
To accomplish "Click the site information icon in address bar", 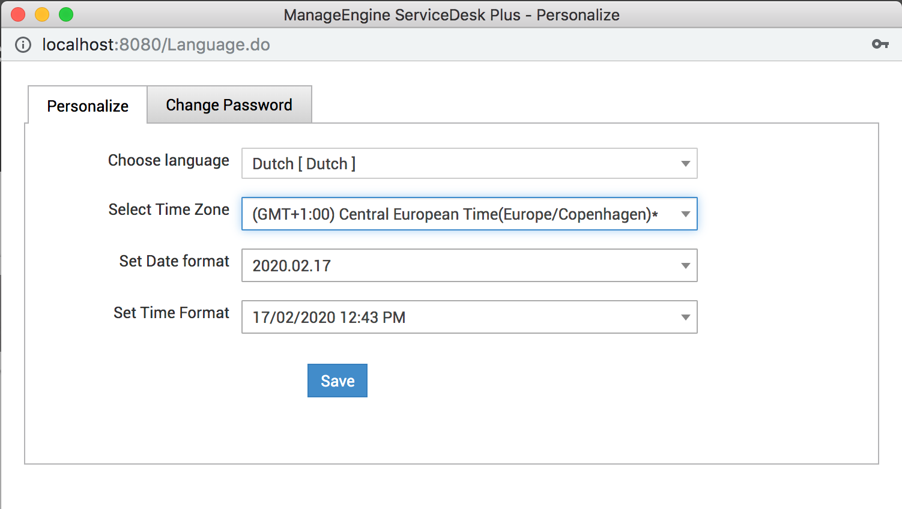I will coord(23,45).
